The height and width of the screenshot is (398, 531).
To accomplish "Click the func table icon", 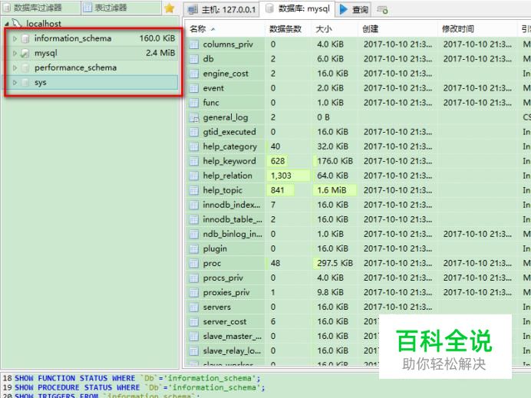I will (x=194, y=103).
